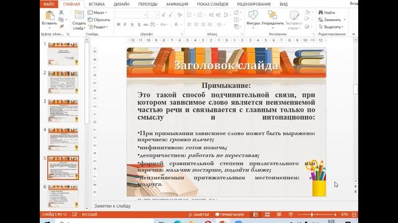The image size is (398, 223).
Task: Expand the Макет layout dropdown
Action: pyautogui.click(x=98, y=12)
